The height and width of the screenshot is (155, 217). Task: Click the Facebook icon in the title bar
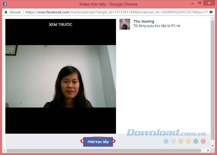[5, 4]
